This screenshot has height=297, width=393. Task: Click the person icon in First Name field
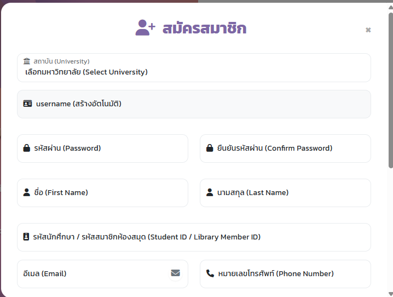pyautogui.click(x=27, y=192)
